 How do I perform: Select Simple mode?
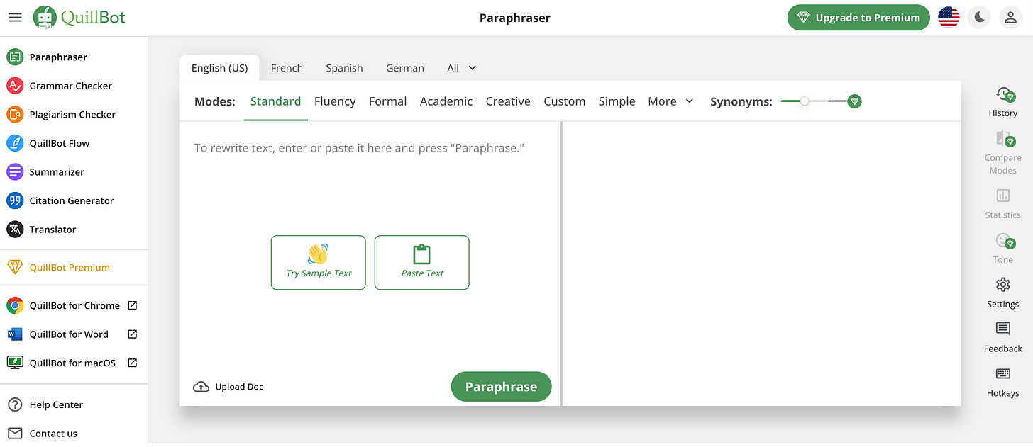coord(617,101)
